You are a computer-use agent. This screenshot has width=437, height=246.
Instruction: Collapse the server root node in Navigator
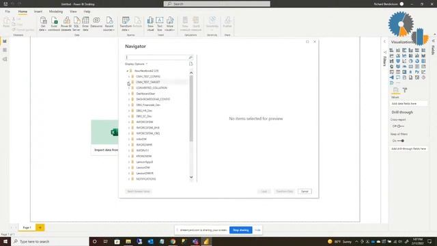point(128,71)
